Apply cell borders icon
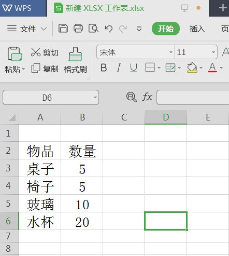229x256 pixels. pos(150,68)
